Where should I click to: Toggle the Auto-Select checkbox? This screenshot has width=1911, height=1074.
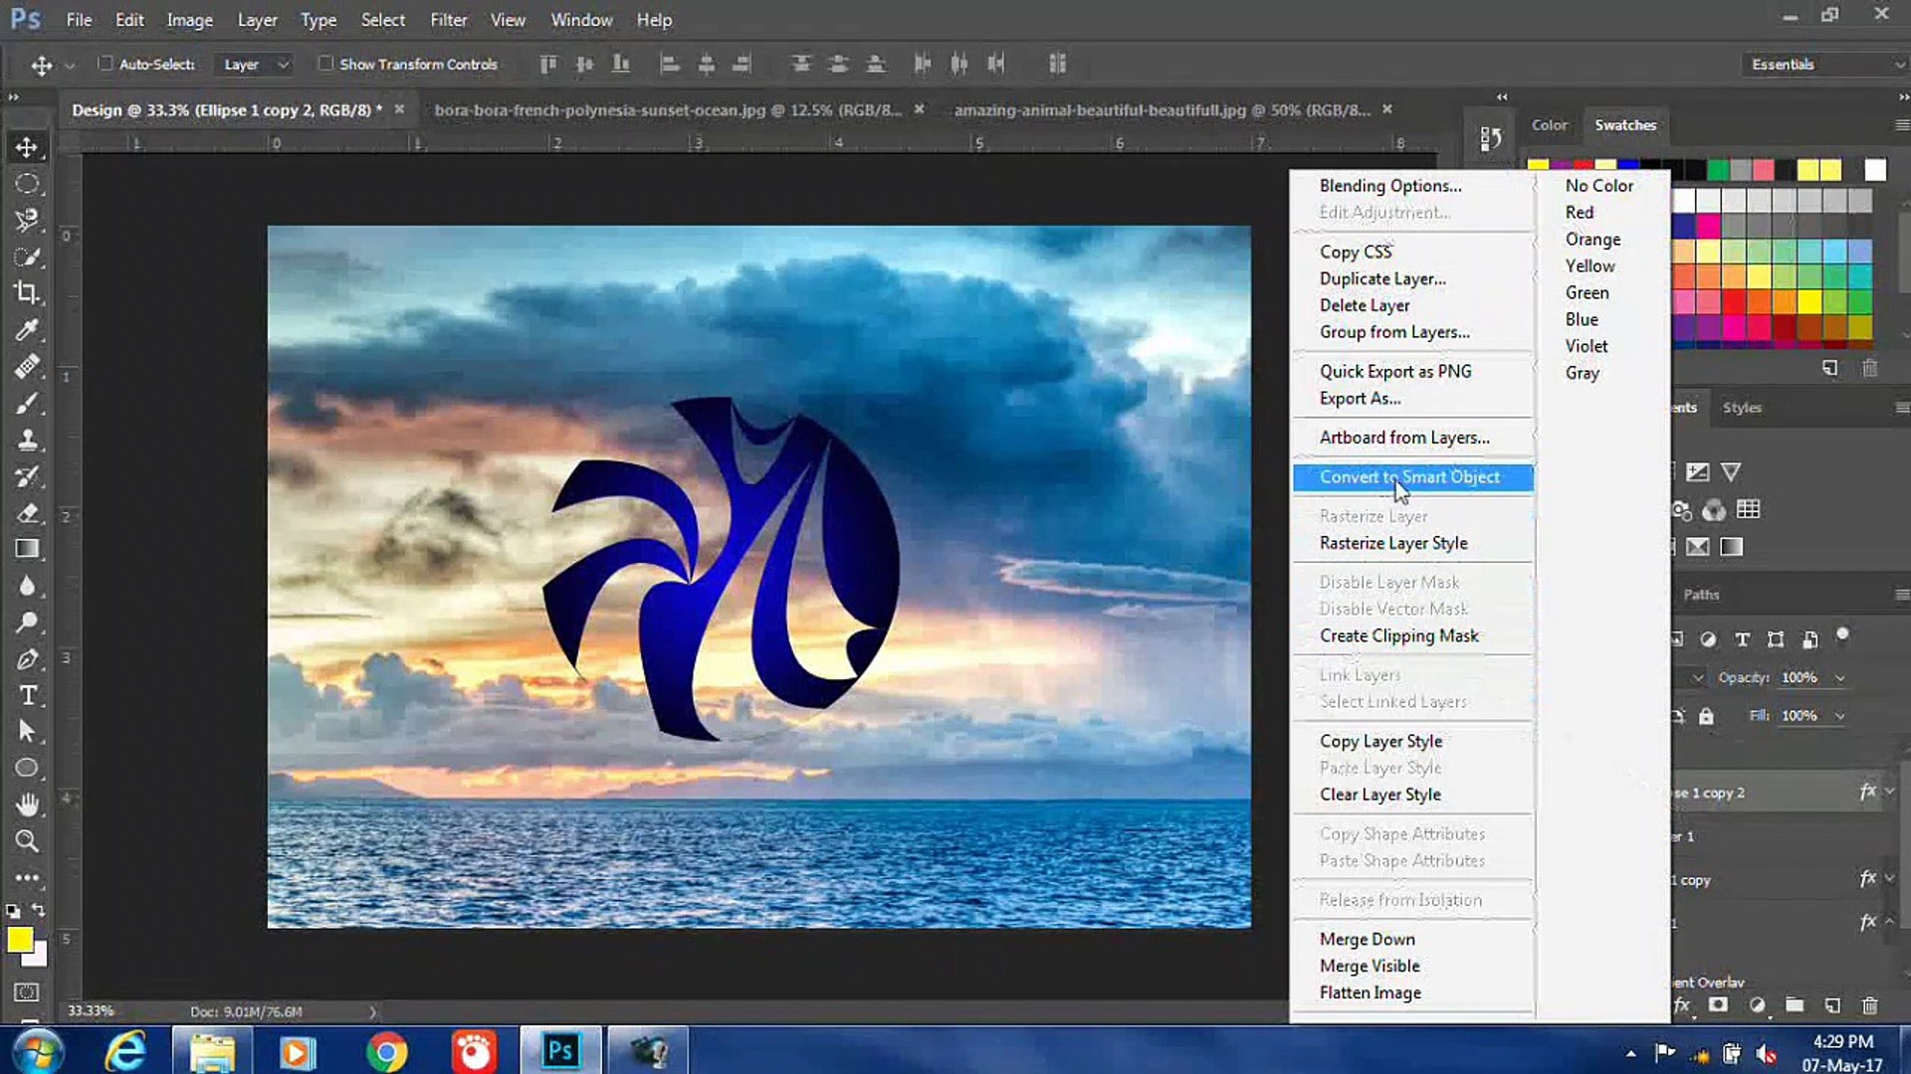click(106, 64)
